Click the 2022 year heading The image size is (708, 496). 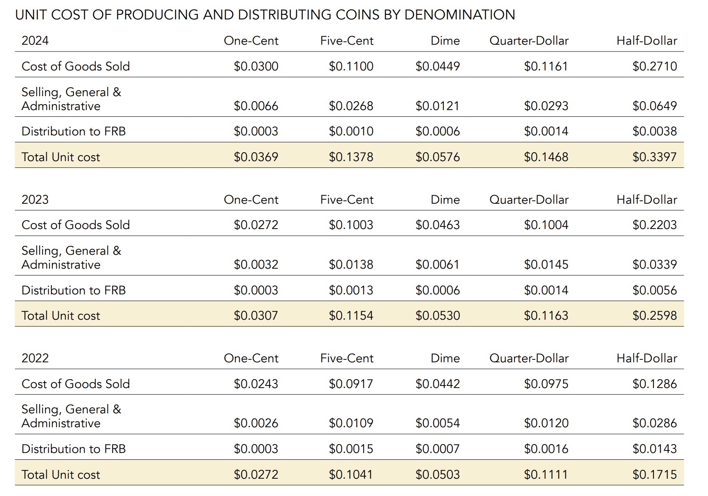tap(35, 358)
